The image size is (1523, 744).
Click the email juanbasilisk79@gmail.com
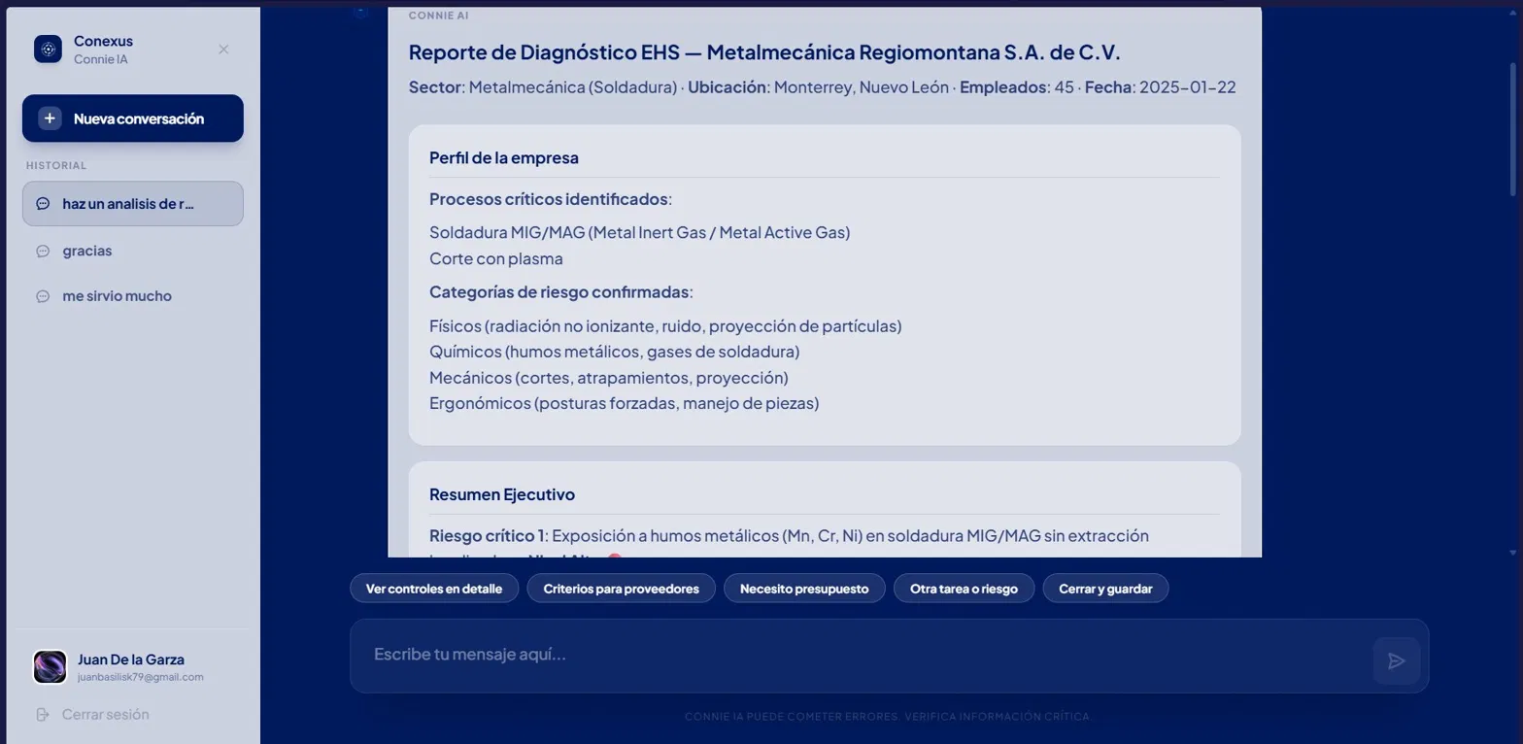tap(141, 677)
